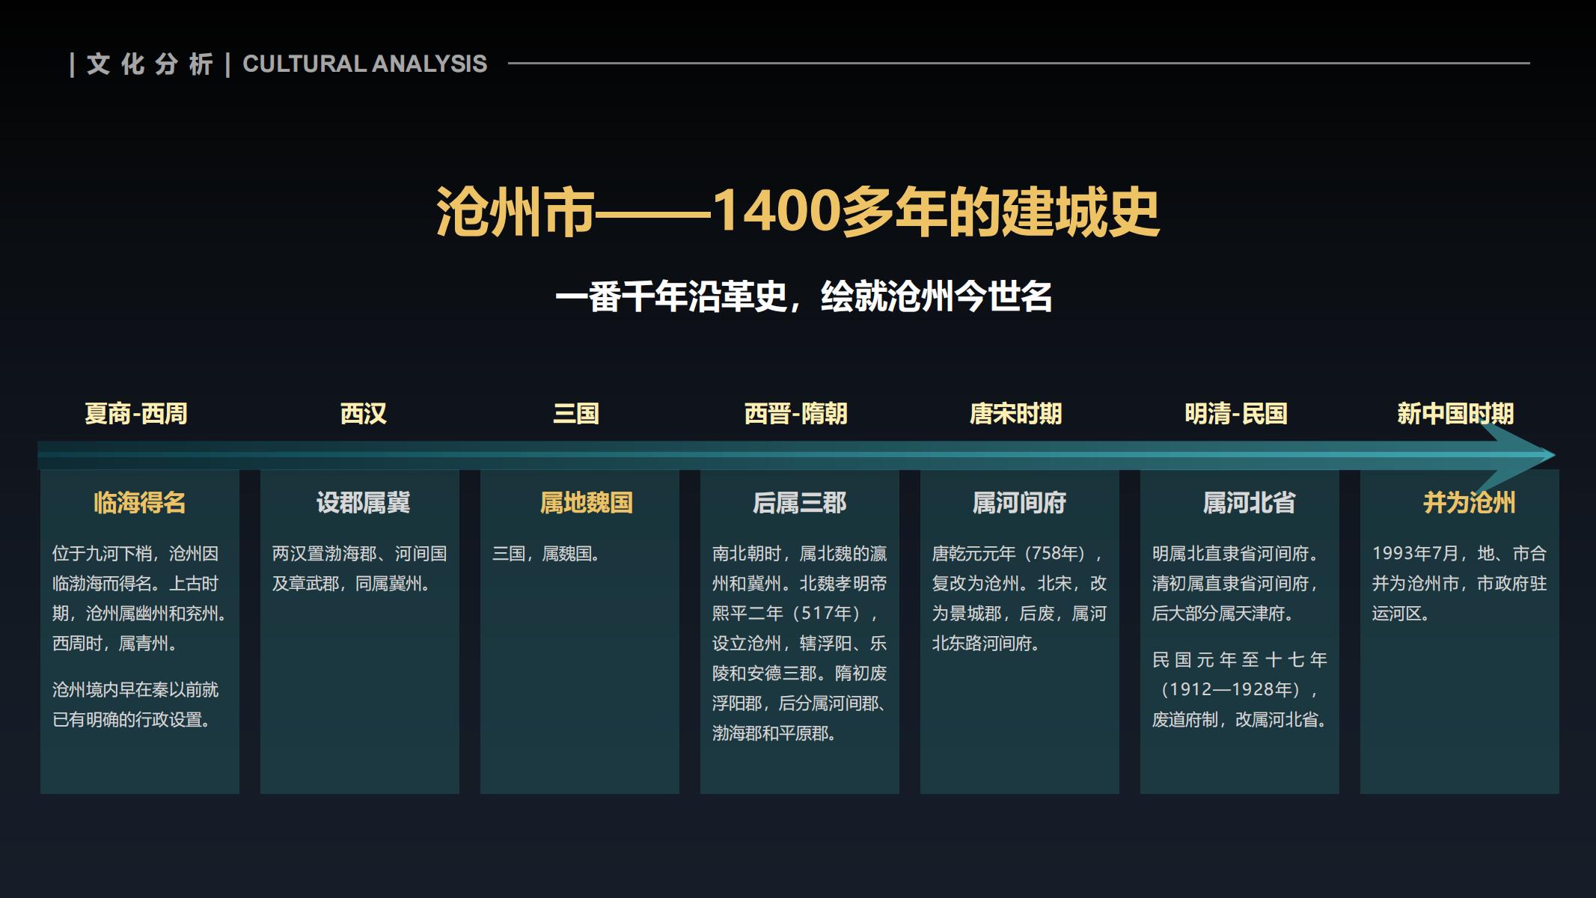The image size is (1596, 898).
Task: Click the '西晋-隋朝' period label
Action: (795, 413)
